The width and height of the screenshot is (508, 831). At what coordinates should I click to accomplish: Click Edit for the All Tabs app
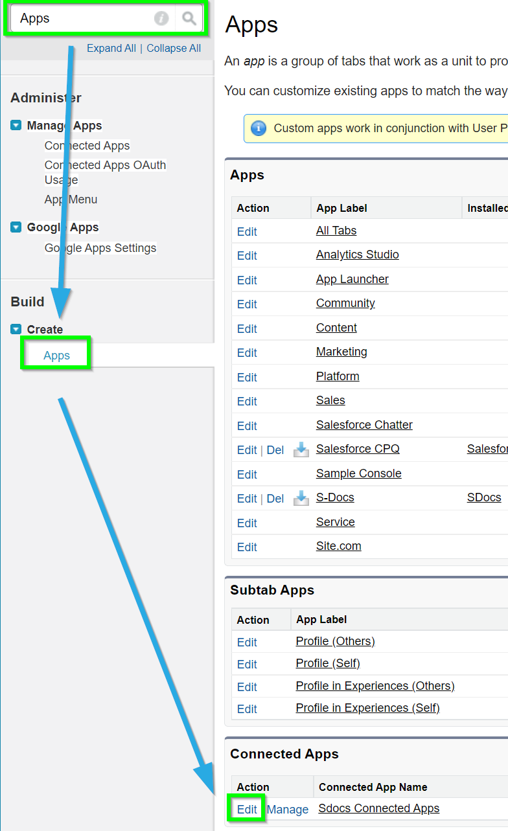click(x=247, y=231)
